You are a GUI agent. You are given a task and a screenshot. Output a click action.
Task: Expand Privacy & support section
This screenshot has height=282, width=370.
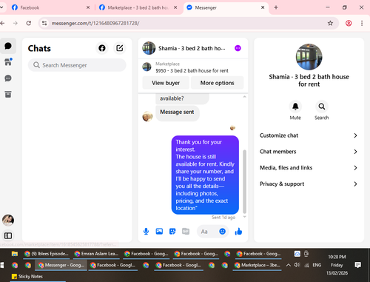pos(309,184)
